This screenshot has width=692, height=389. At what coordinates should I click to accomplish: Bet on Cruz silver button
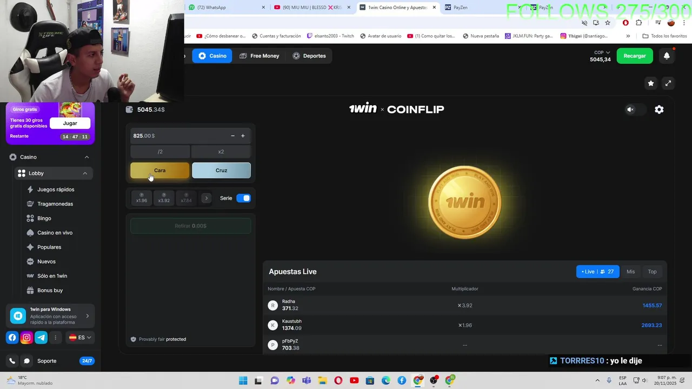(221, 170)
